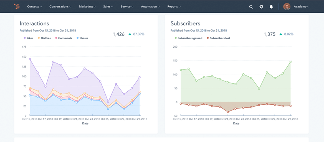Open the Reports menu
Screen dimensions: 324x142
tap(174, 7)
